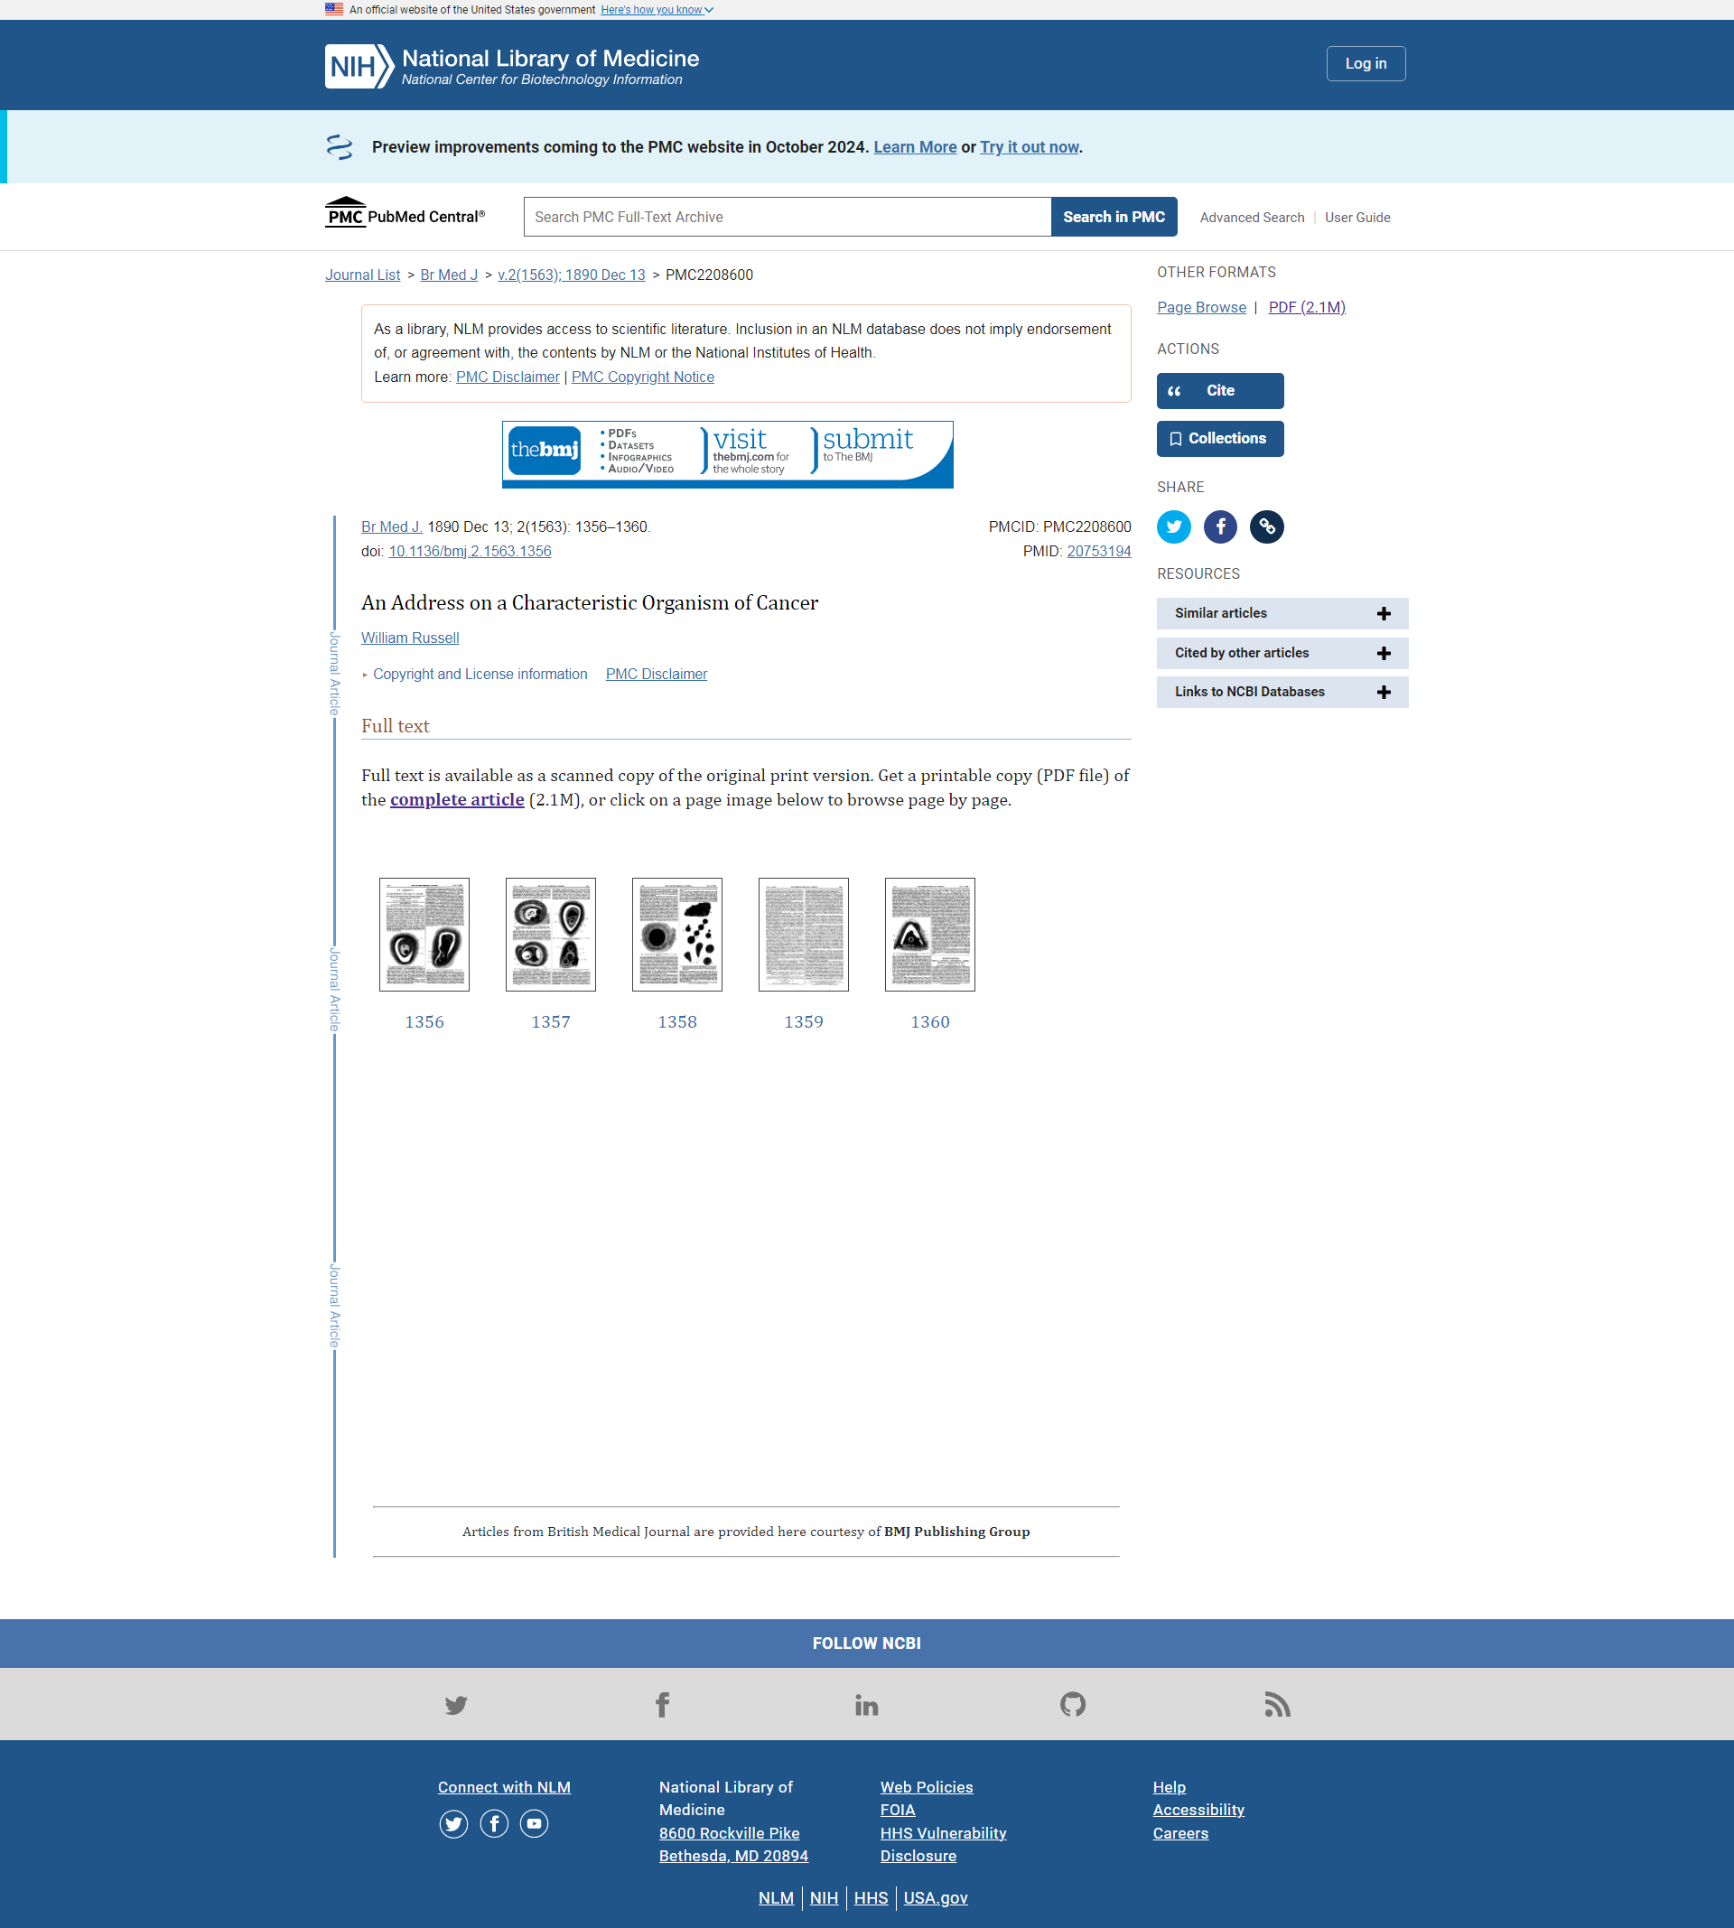Screen dimensions: 1734x1928
Task: Open HHS link in bottom footer row
Action: point(871,1898)
